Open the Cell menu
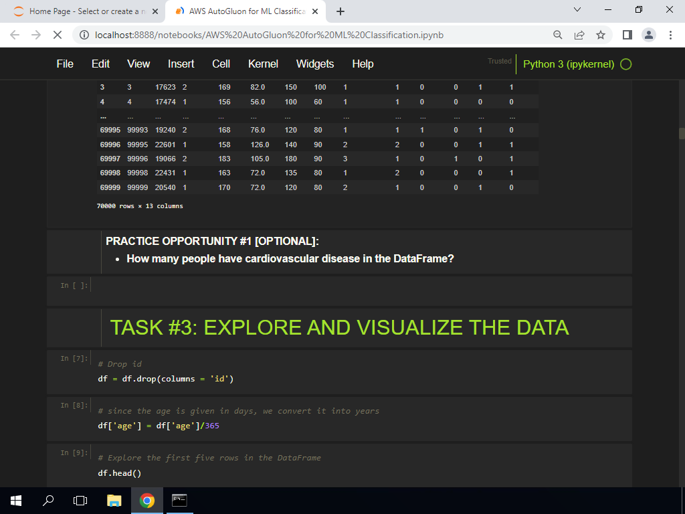 pyautogui.click(x=221, y=64)
